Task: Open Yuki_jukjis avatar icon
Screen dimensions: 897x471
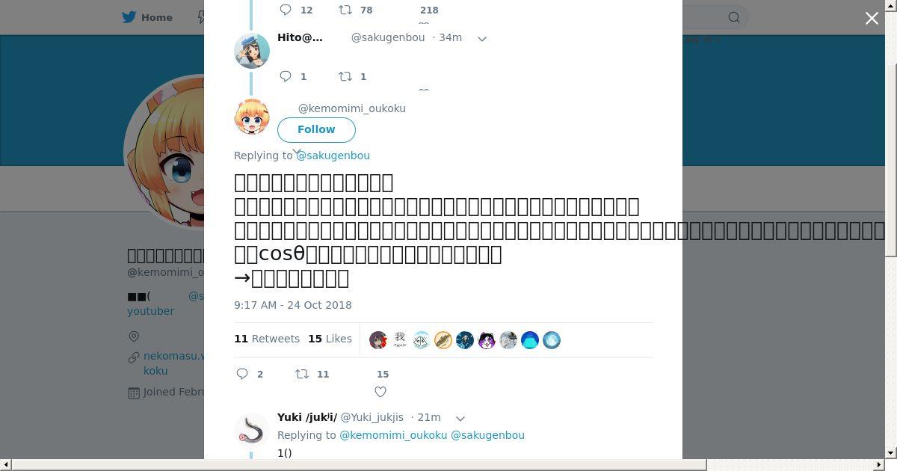Action: pos(252,431)
